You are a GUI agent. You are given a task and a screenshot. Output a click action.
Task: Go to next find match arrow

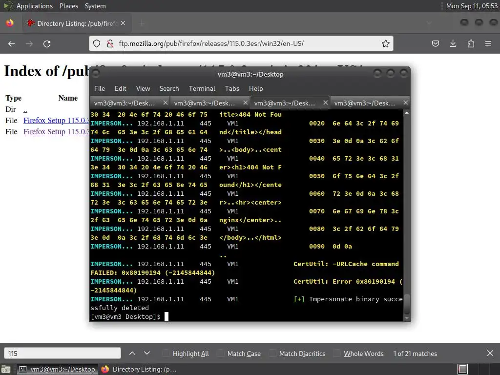pyautogui.click(x=146, y=354)
